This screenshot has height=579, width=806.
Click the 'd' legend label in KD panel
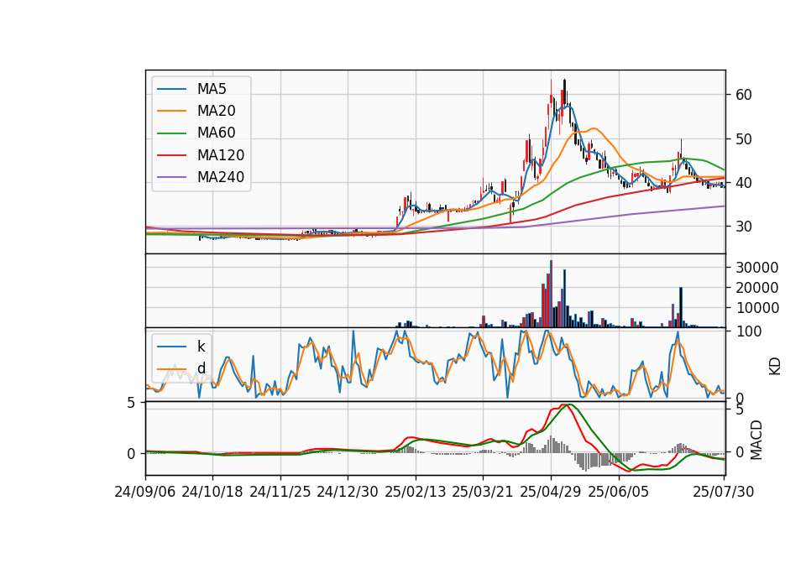(201, 368)
